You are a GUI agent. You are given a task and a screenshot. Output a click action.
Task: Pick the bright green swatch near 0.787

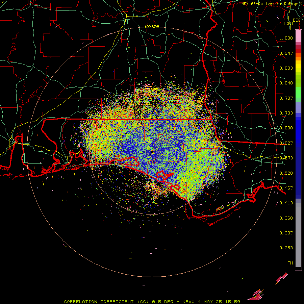tap(298, 93)
